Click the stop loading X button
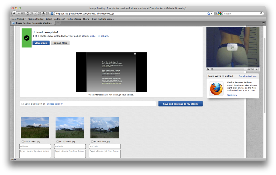 pyautogui.click(x=36, y=13)
